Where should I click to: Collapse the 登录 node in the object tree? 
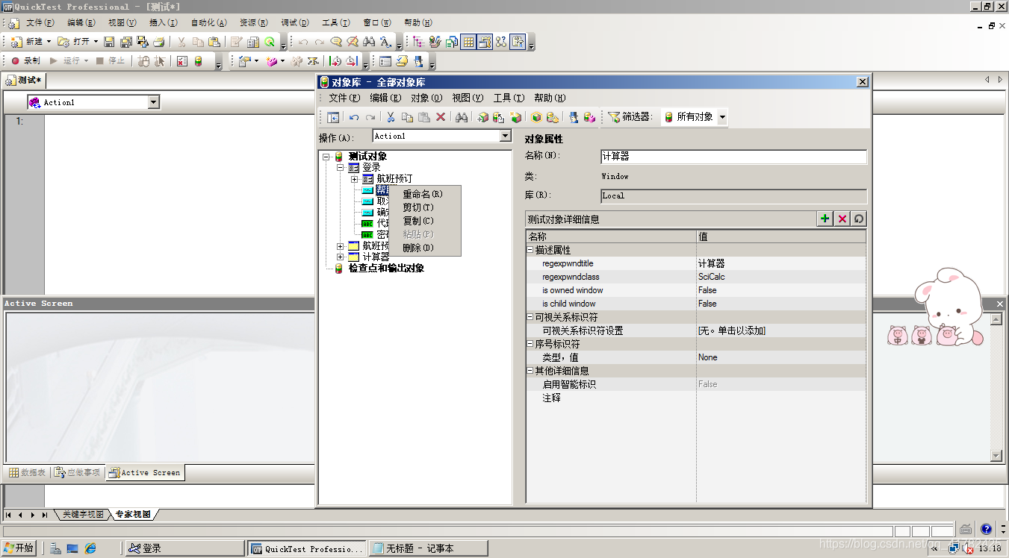point(341,167)
